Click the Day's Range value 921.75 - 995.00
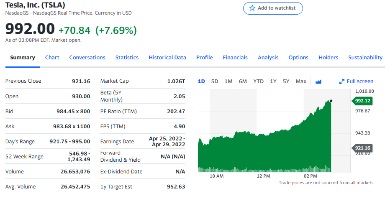 click(x=70, y=141)
